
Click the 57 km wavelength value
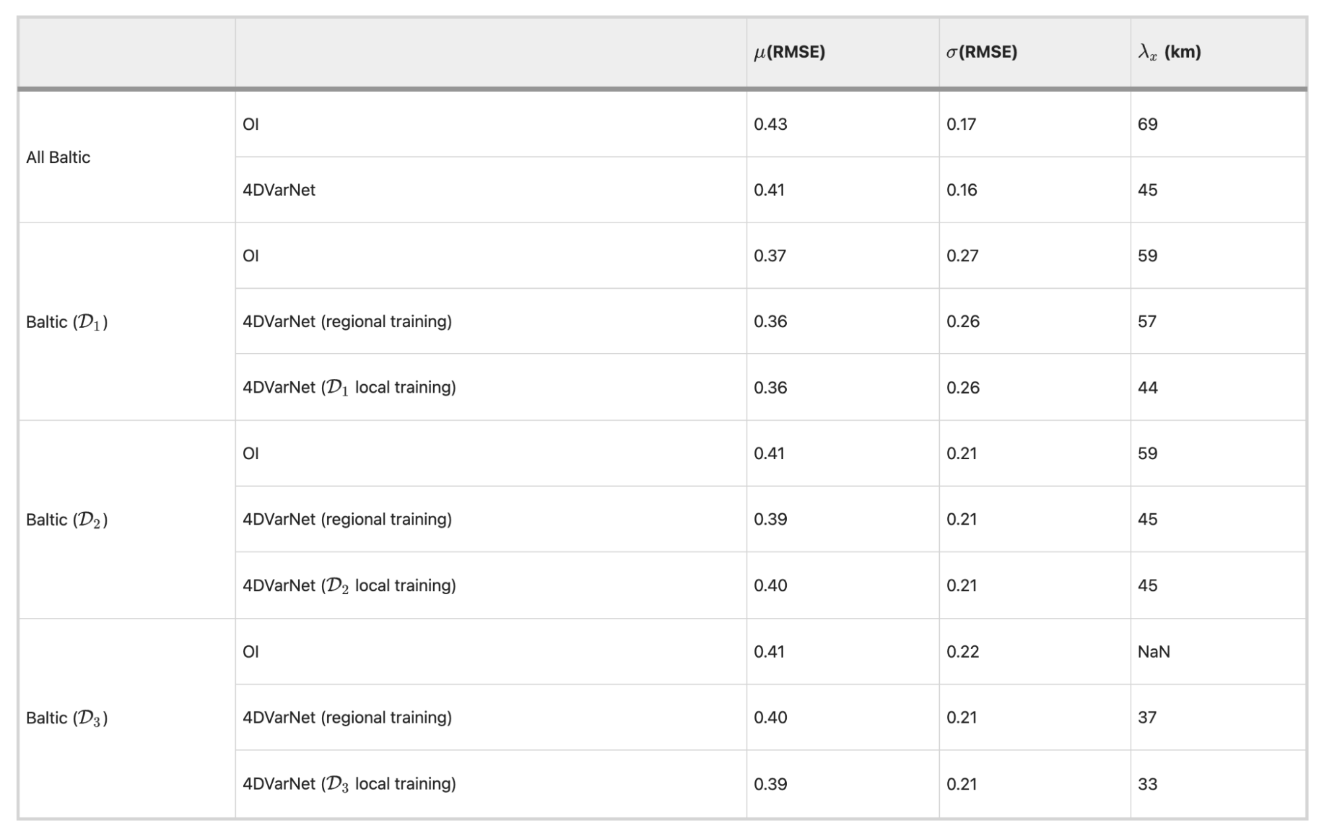click(1147, 321)
